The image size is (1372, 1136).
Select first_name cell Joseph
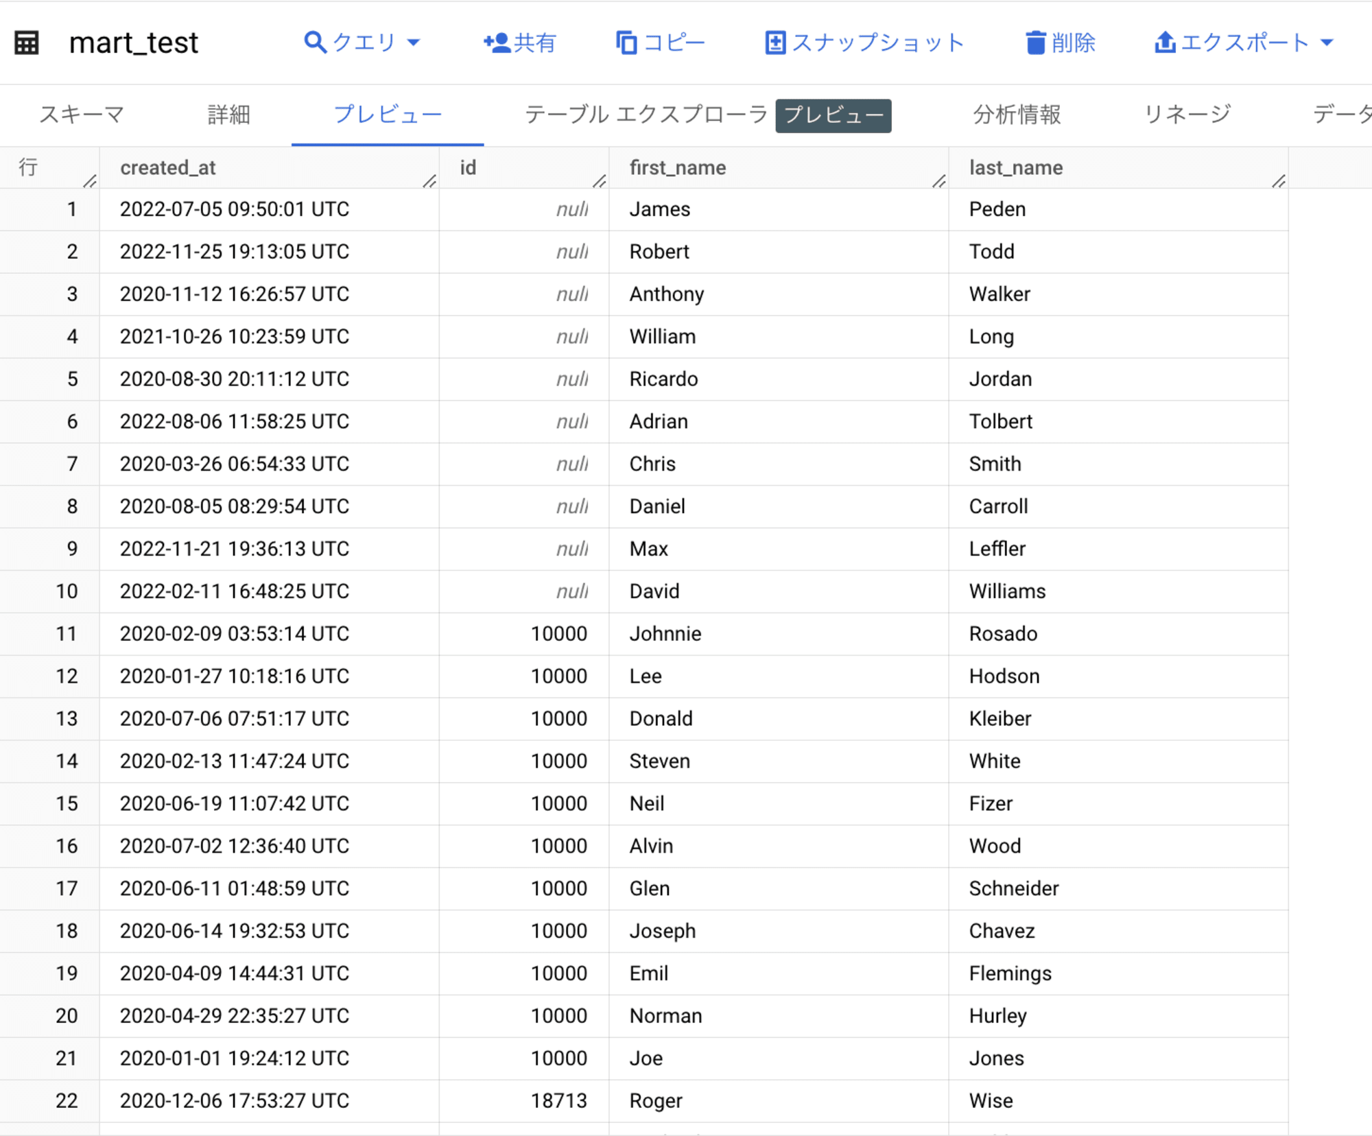779,932
